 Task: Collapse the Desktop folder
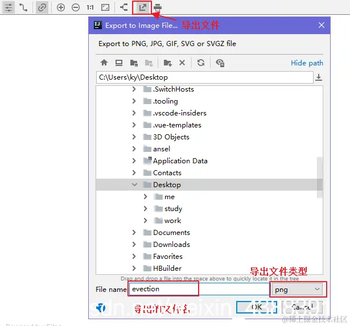134,185
